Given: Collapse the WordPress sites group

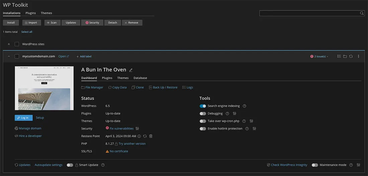Looking at the screenshot, I should point(9,44).
